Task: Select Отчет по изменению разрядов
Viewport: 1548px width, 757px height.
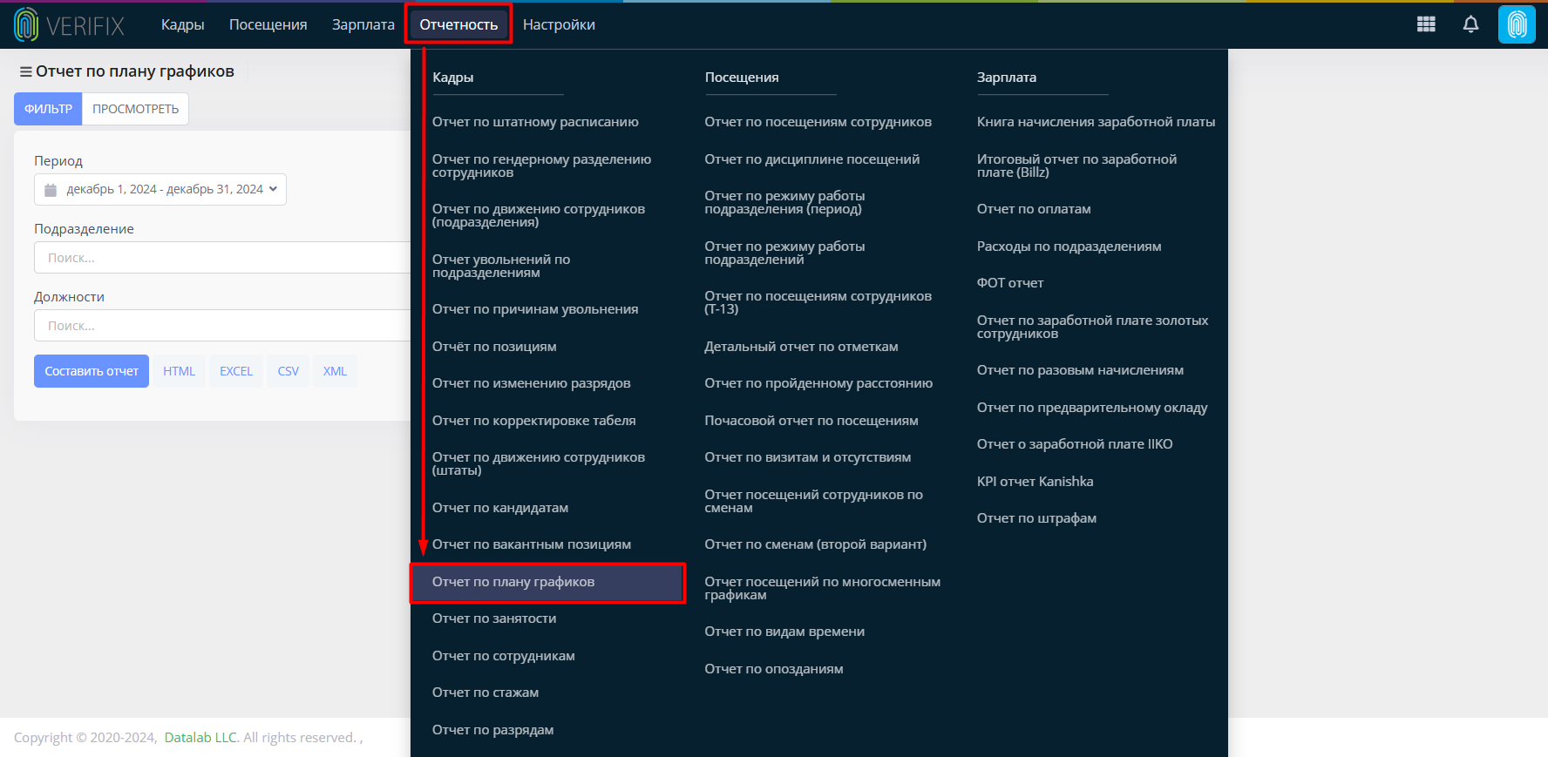Action: [532, 383]
